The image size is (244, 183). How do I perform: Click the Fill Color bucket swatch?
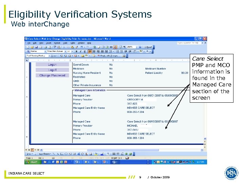[96, 154]
